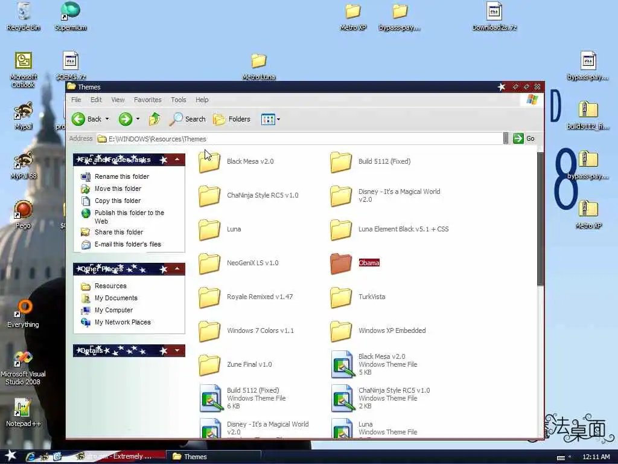Screen dimensions: 618x464
Task: Select the Notepad++ desktop shortcut
Action: (24, 413)
